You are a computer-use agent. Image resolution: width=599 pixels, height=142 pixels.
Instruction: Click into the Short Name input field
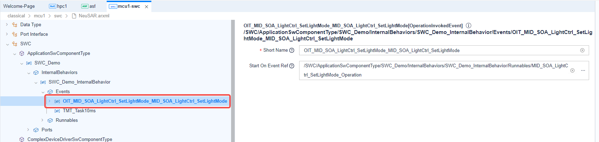(x=440, y=50)
